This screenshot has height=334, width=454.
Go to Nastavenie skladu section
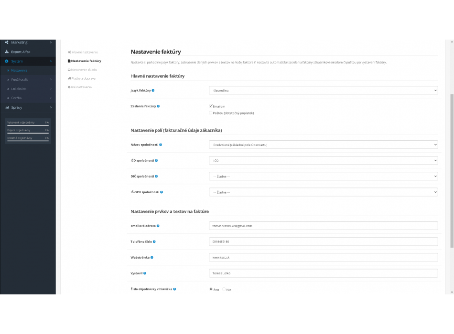(83, 70)
